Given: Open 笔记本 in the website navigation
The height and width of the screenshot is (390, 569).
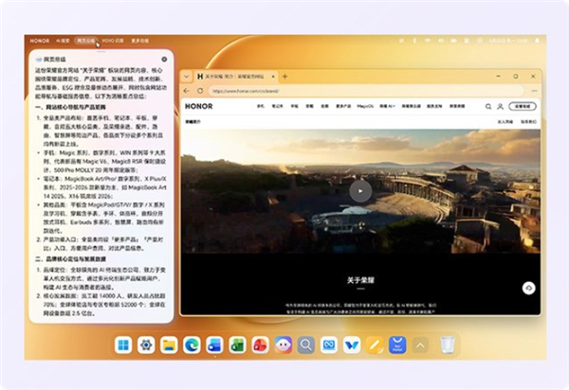Looking at the screenshot, I should (278, 106).
